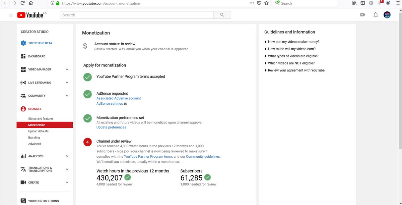Viewport: 402px width, 205px height.
Task: Toggle the browser sidebar icon
Action: 362,3
